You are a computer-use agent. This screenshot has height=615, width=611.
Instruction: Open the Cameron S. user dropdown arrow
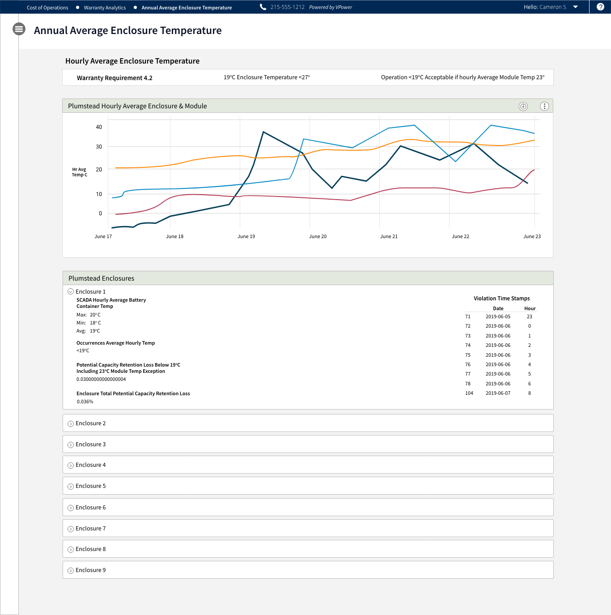pos(576,7)
